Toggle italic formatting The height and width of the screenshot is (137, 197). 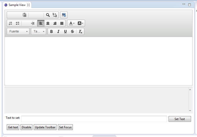58,31
